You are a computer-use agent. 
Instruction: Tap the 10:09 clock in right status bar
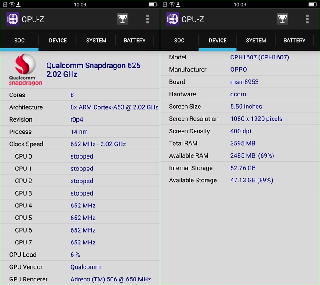pos(240,4)
